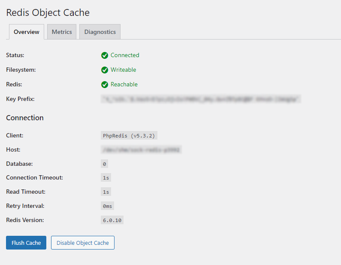Open the Diagnostics tab
The height and width of the screenshot is (265, 341).
(100, 32)
